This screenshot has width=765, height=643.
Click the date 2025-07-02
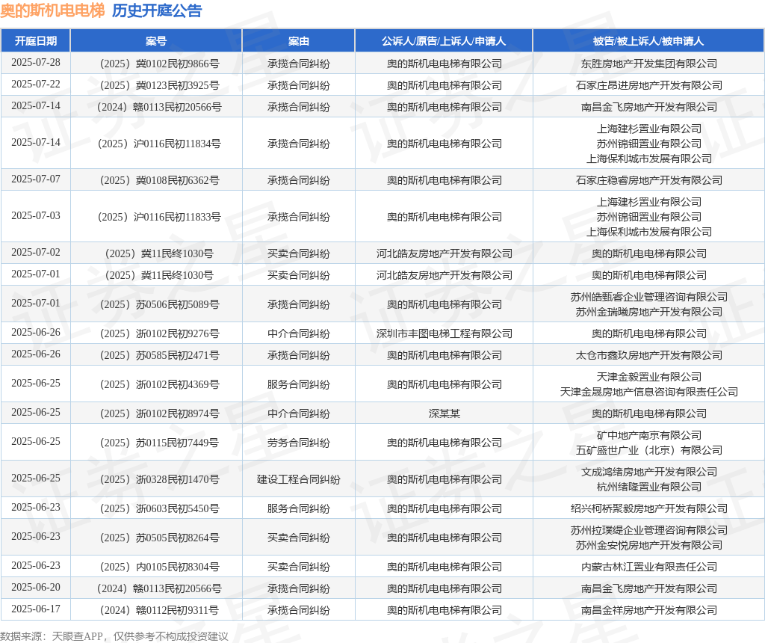click(36, 253)
